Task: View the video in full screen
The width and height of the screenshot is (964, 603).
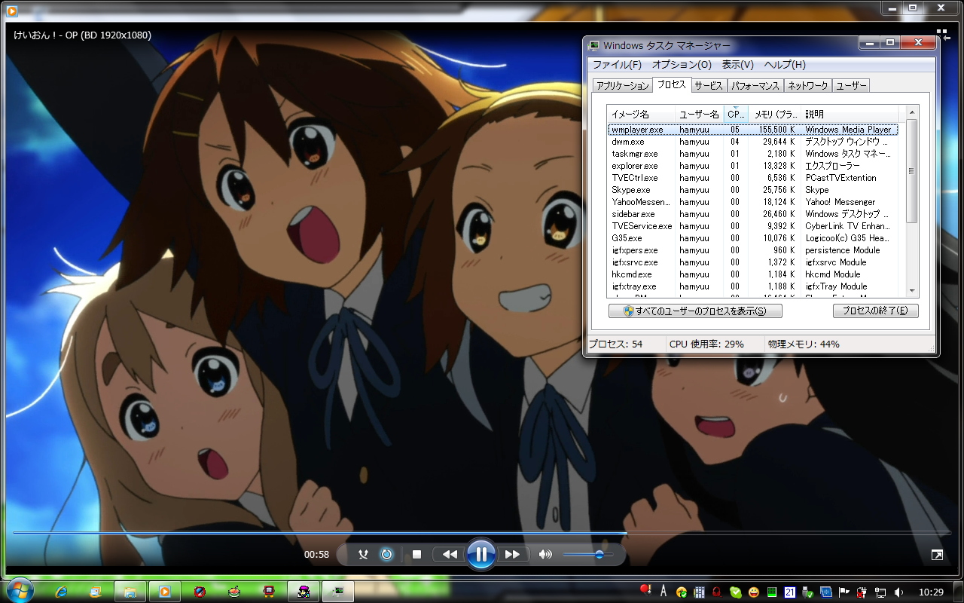Action: [937, 555]
